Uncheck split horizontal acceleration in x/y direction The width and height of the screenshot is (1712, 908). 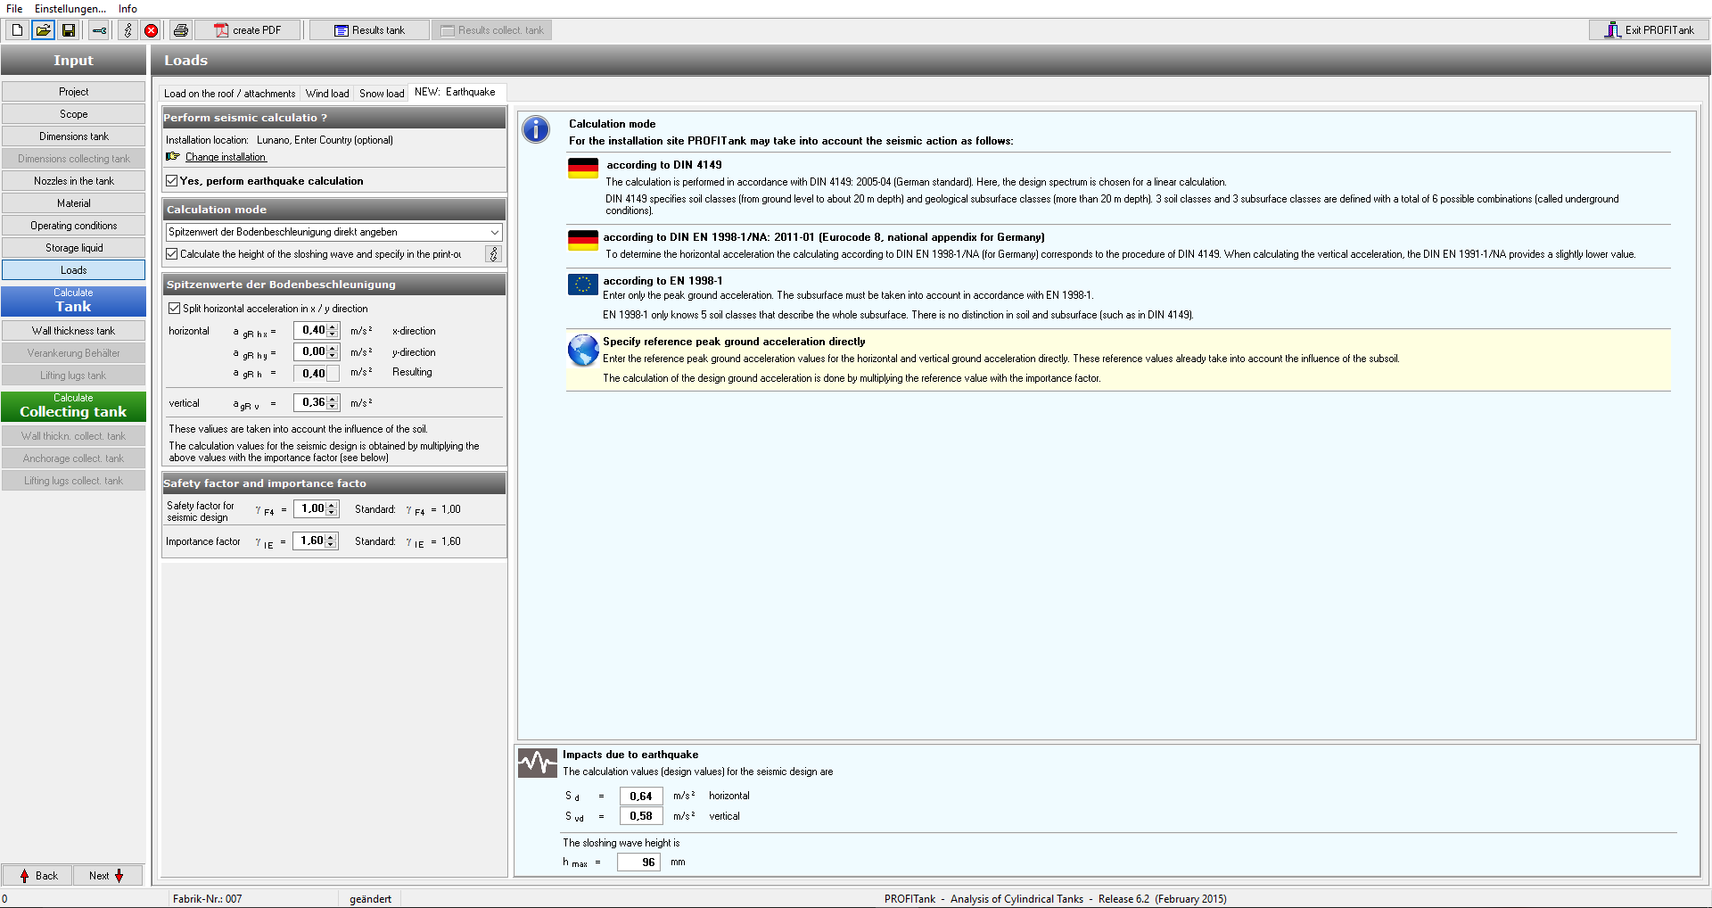point(175,309)
